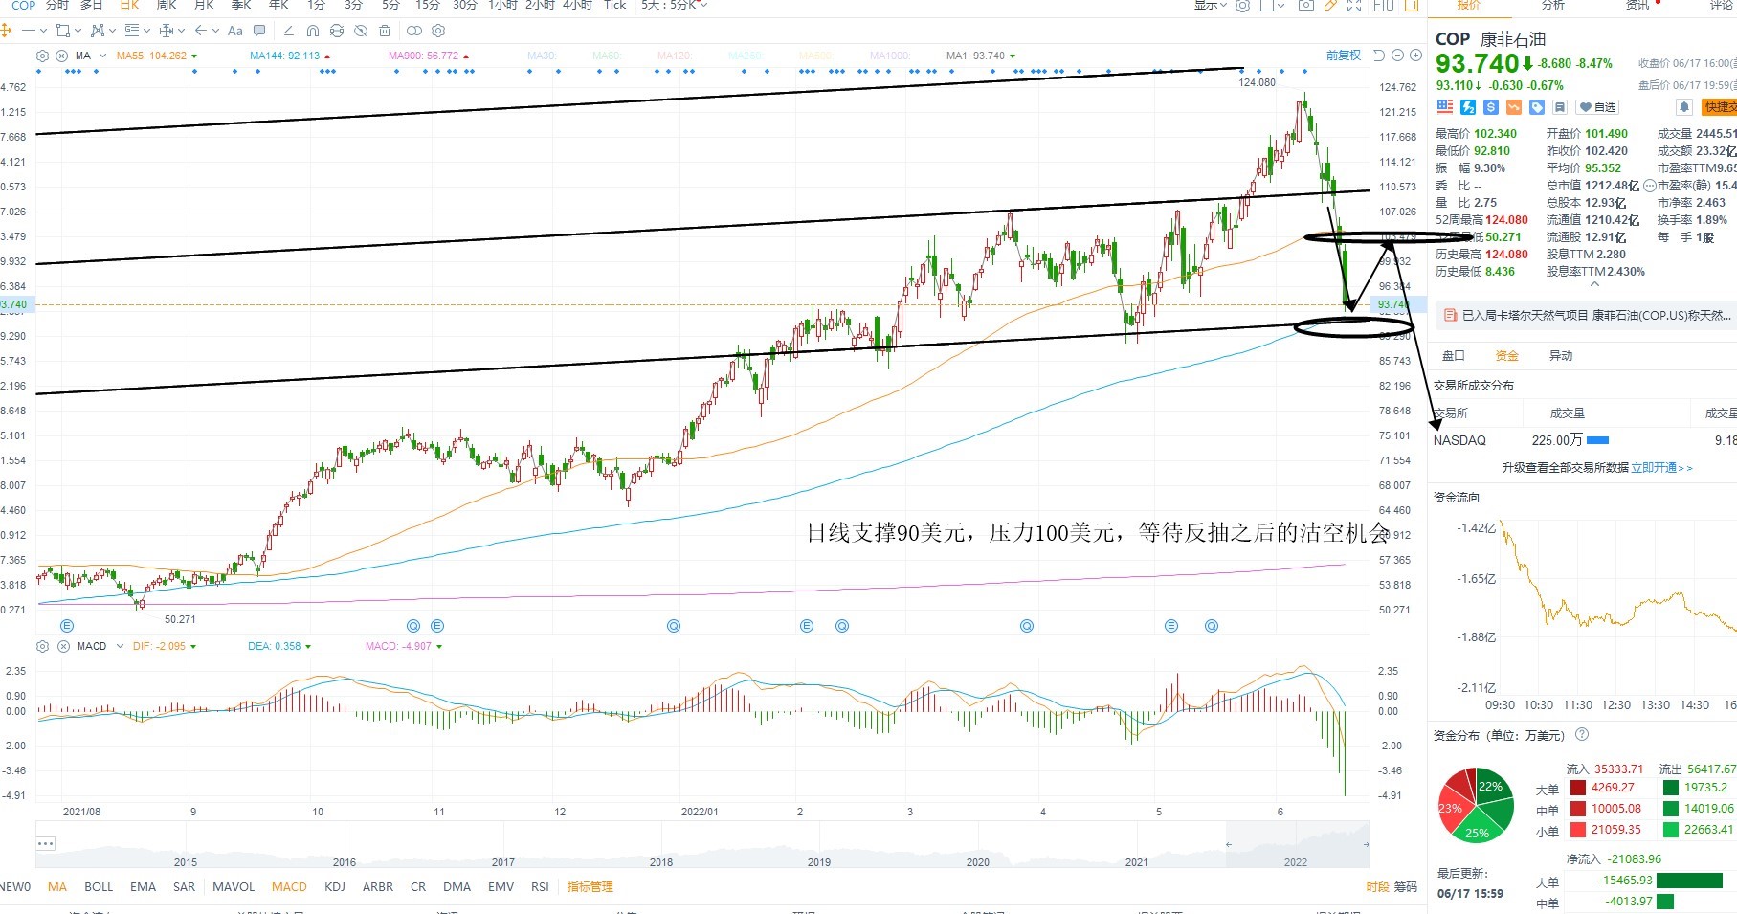Enable the faded MA120 line

click(675, 56)
